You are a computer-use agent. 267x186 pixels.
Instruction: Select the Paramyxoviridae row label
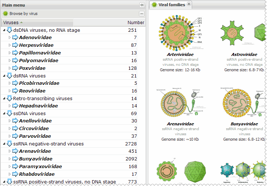(40, 166)
